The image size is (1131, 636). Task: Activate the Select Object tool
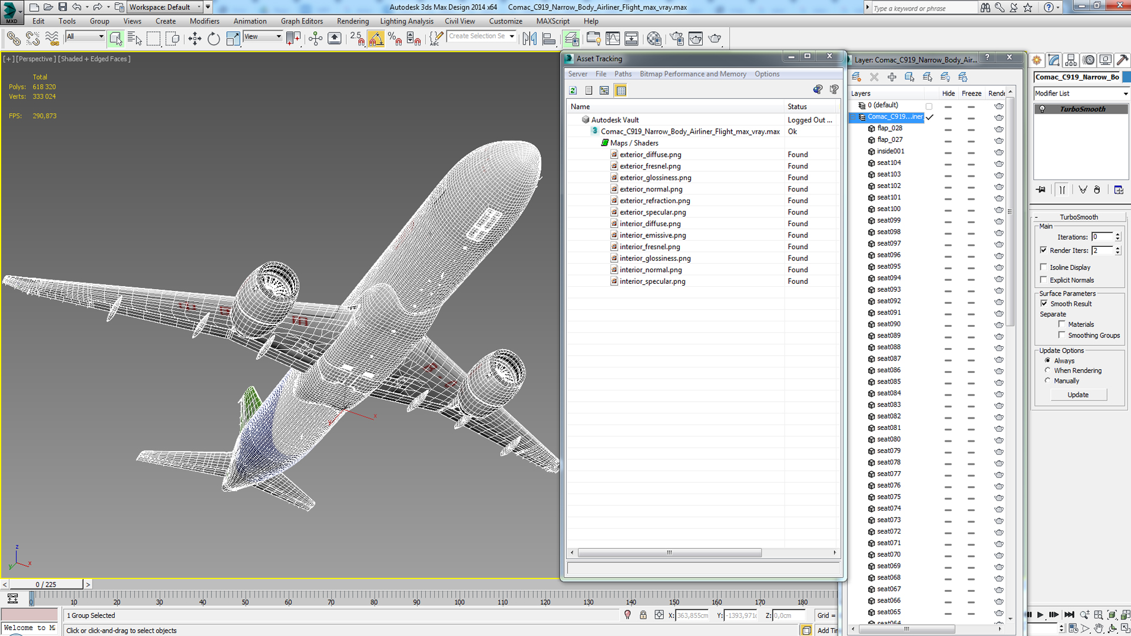[x=115, y=39]
